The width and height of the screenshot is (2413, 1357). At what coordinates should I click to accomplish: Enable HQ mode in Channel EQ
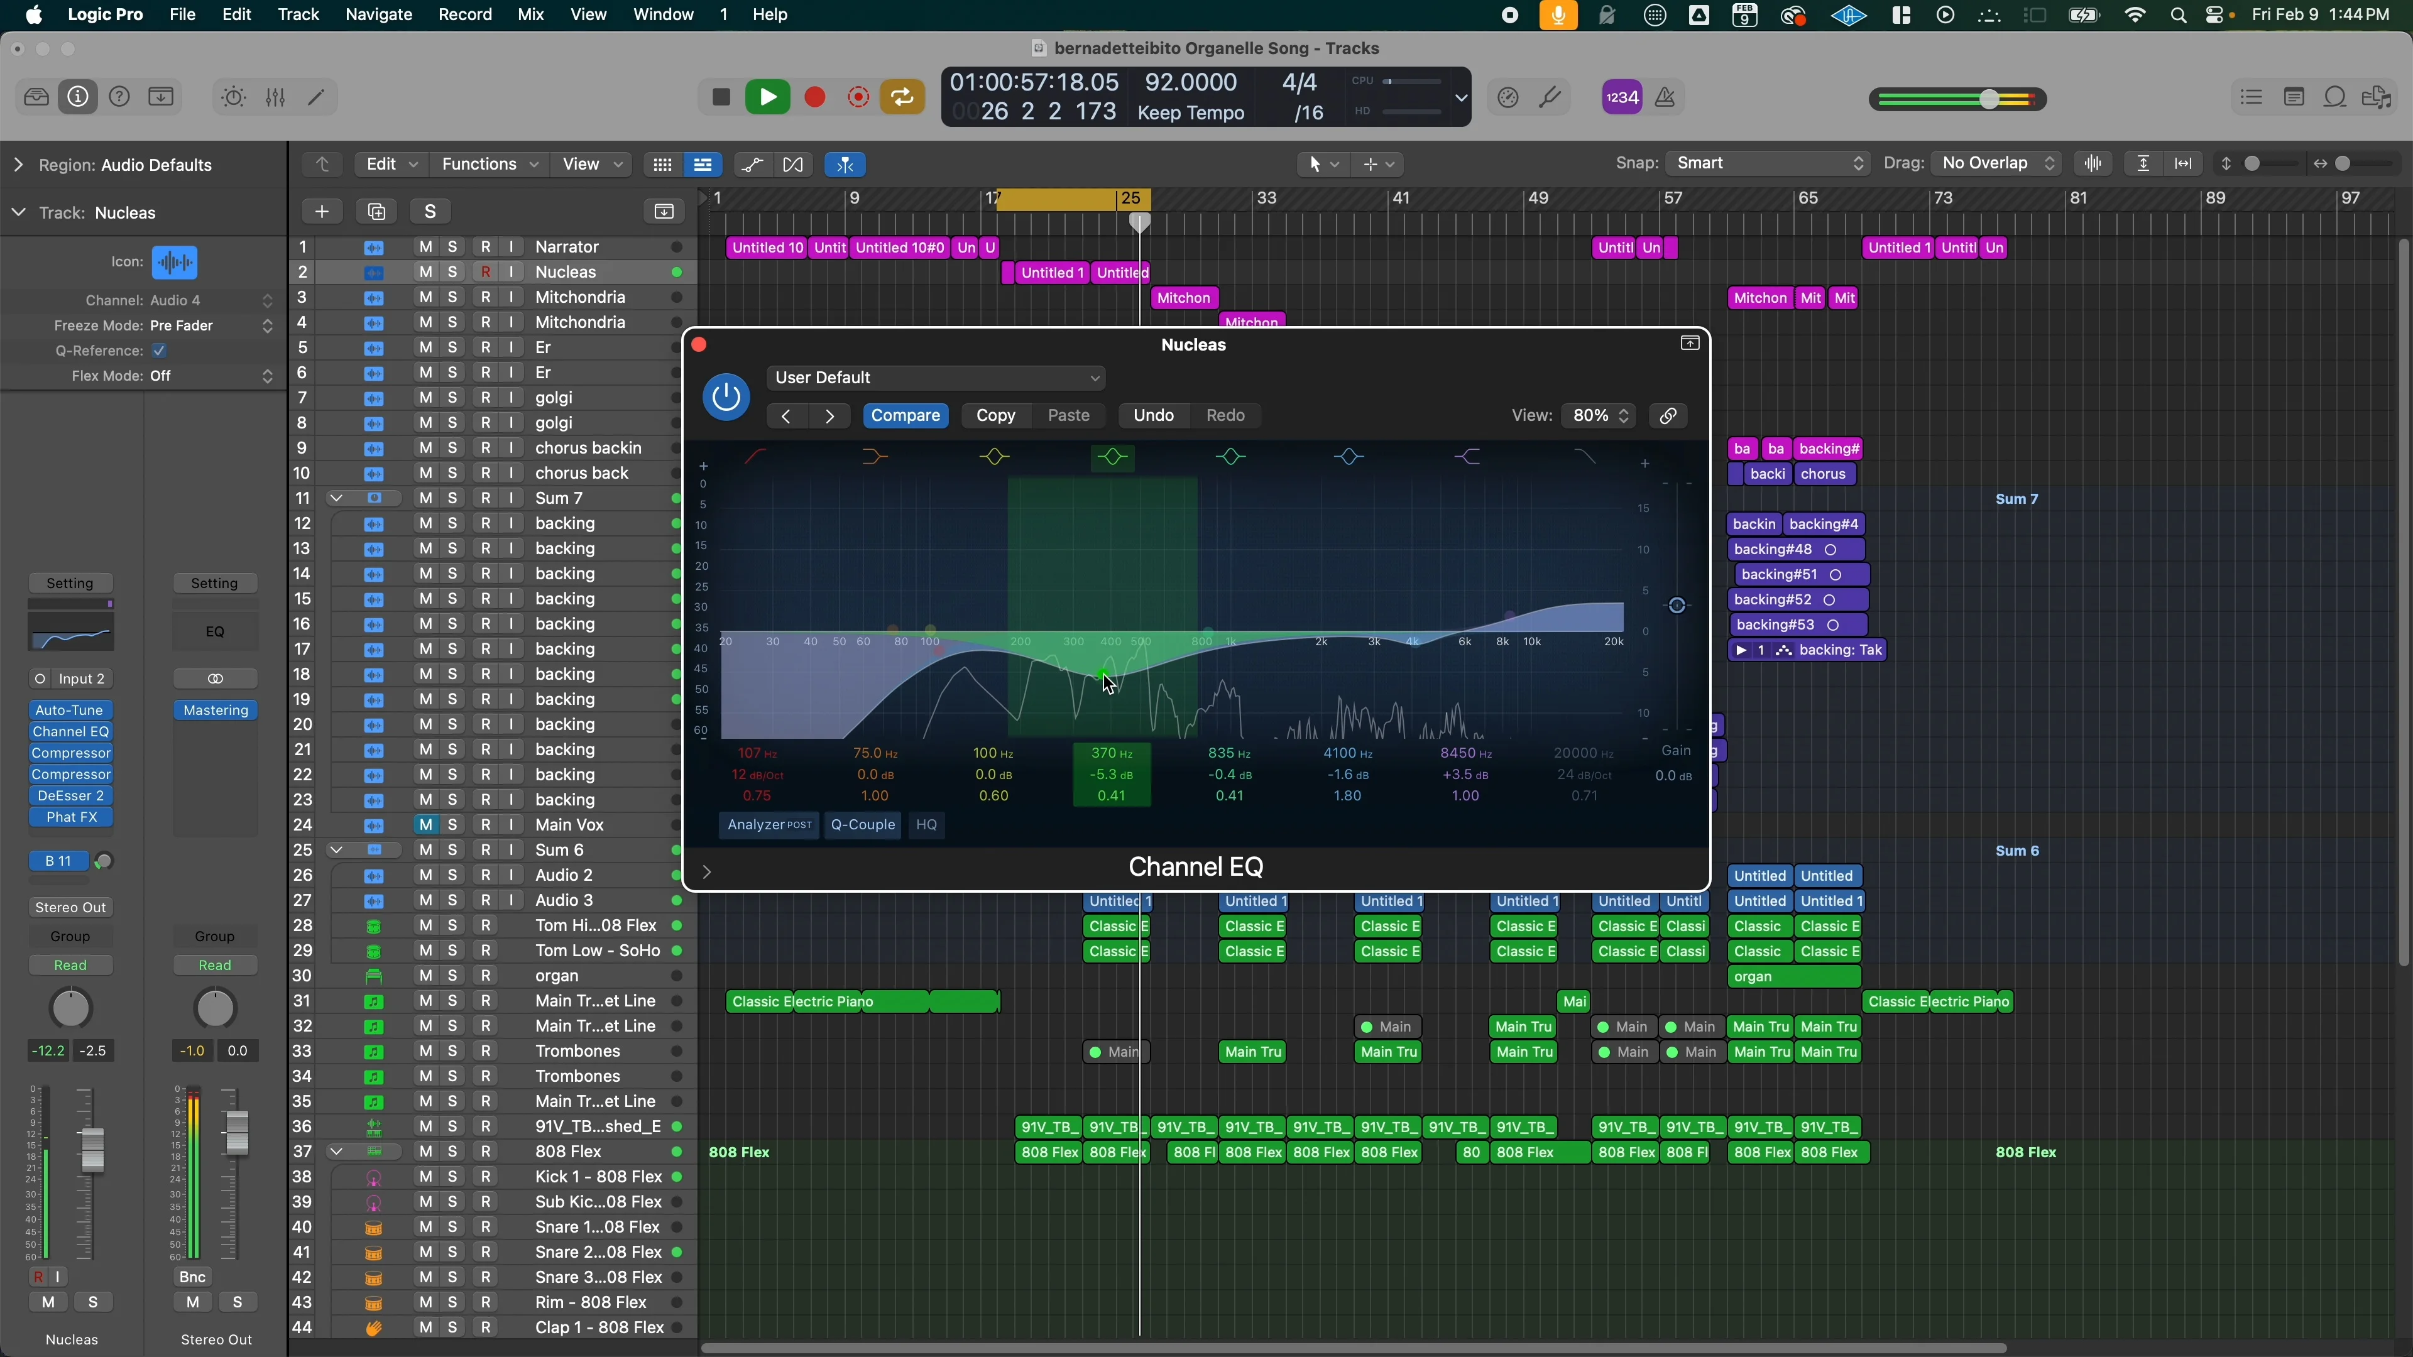click(926, 825)
